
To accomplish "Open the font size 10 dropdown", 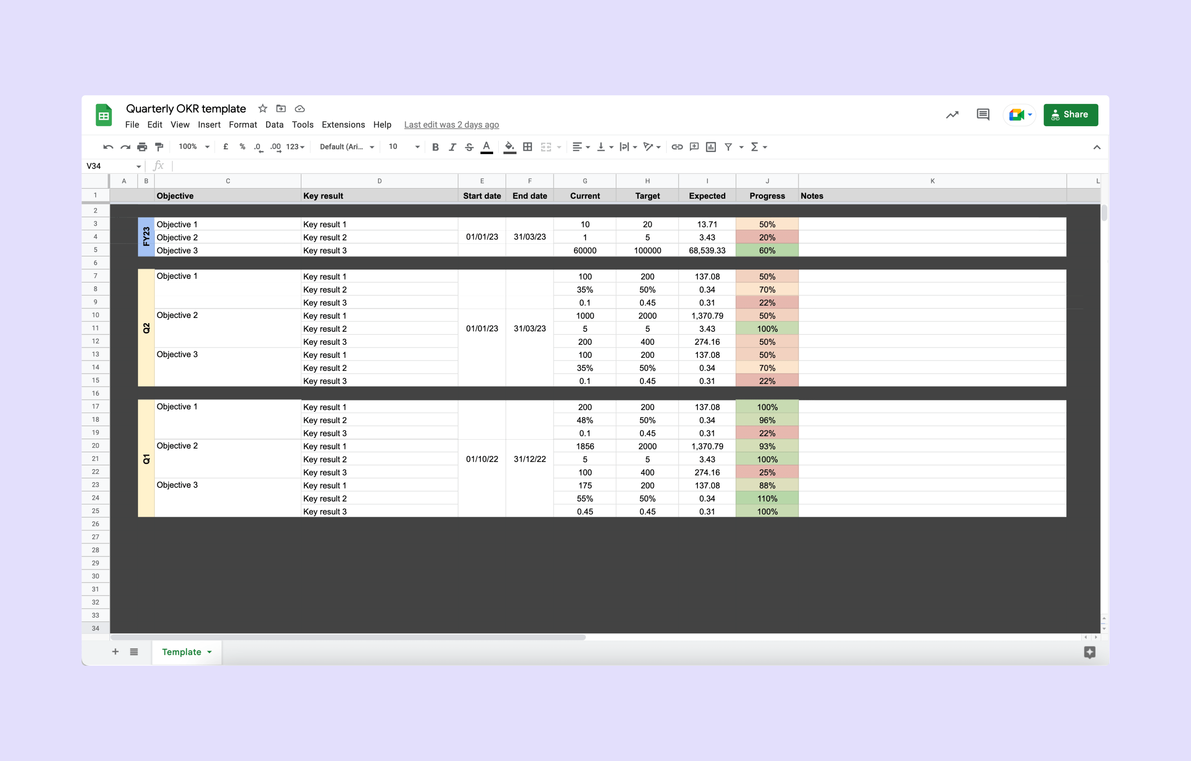I will pyautogui.click(x=404, y=146).
